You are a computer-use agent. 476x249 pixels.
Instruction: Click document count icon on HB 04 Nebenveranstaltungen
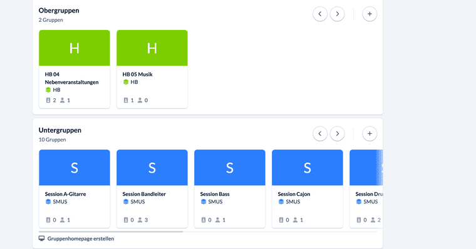click(48, 100)
